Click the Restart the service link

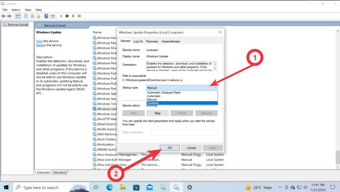[x=41, y=45]
